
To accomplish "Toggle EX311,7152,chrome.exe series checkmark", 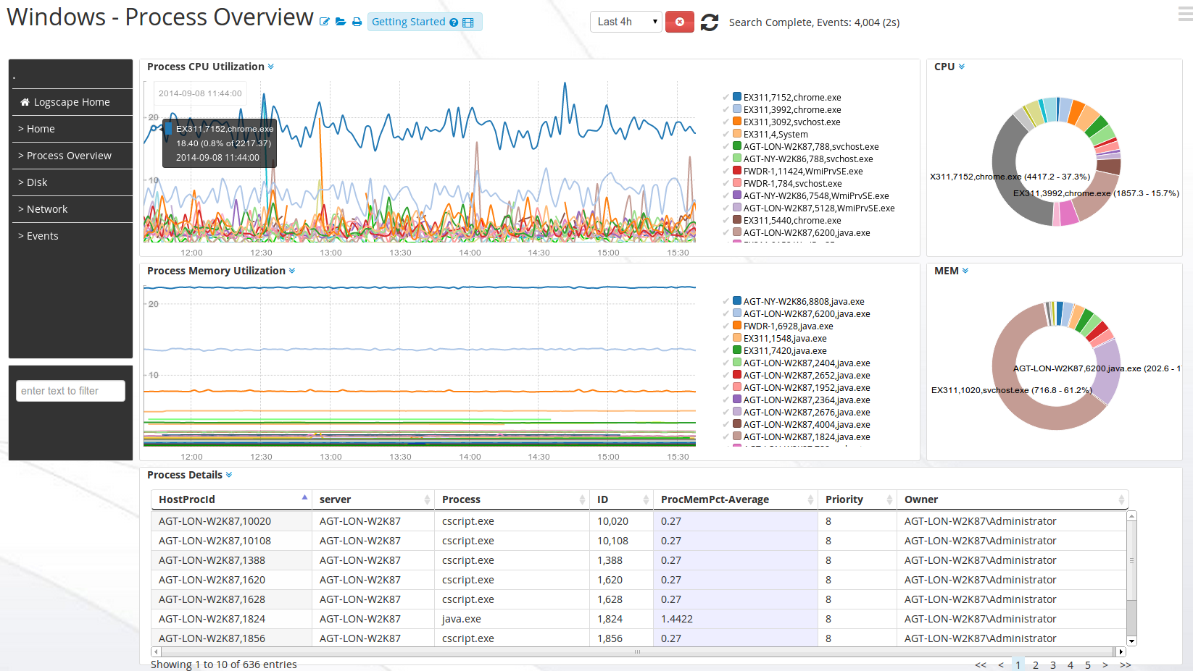I will [x=726, y=97].
